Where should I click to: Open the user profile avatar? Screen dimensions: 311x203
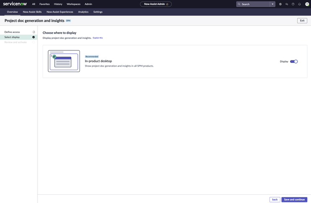coord(307,4)
